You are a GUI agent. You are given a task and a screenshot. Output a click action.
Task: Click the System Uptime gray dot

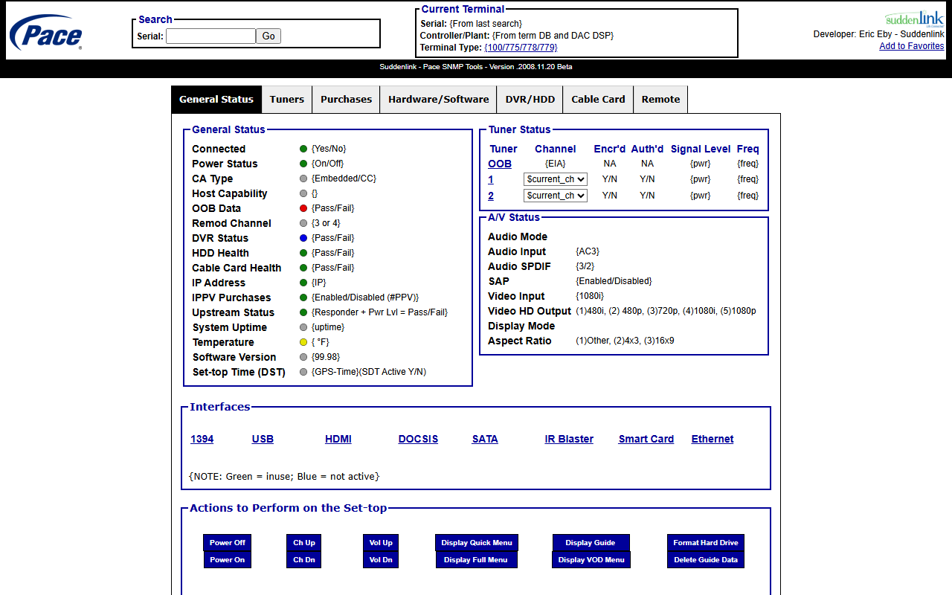[x=303, y=327]
